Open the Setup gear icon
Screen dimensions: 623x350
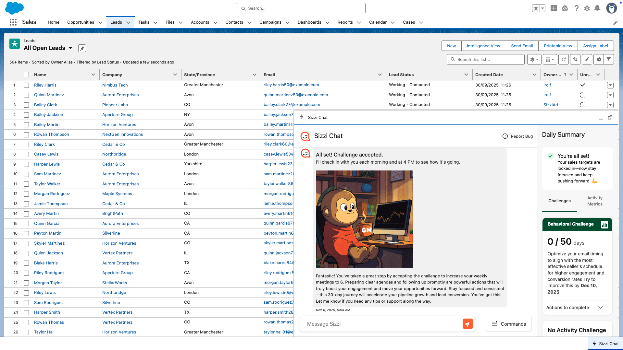587,8
